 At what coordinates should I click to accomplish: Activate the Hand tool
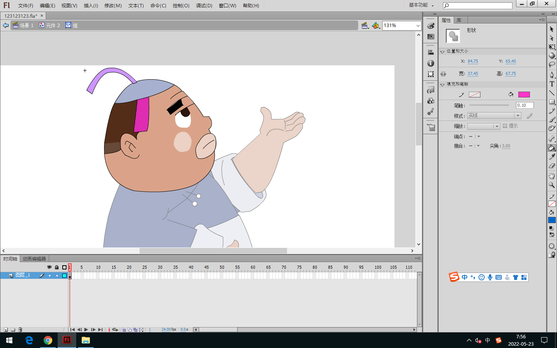pyautogui.click(x=552, y=176)
